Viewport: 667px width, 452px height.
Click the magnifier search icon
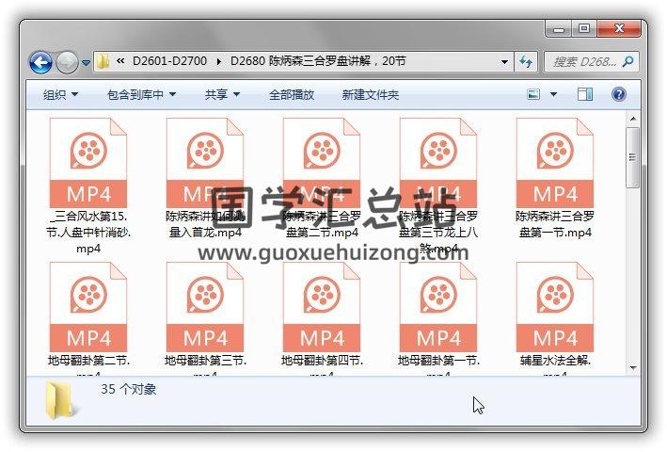(x=627, y=62)
